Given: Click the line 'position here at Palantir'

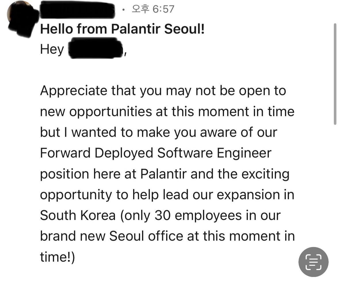Looking at the screenshot, I should click(x=164, y=174).
